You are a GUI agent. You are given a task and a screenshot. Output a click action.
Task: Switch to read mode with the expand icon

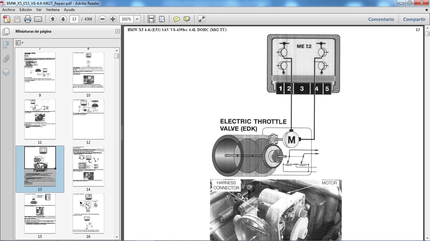coord(202,19)
